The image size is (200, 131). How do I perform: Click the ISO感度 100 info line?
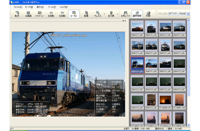click(106, 109)
